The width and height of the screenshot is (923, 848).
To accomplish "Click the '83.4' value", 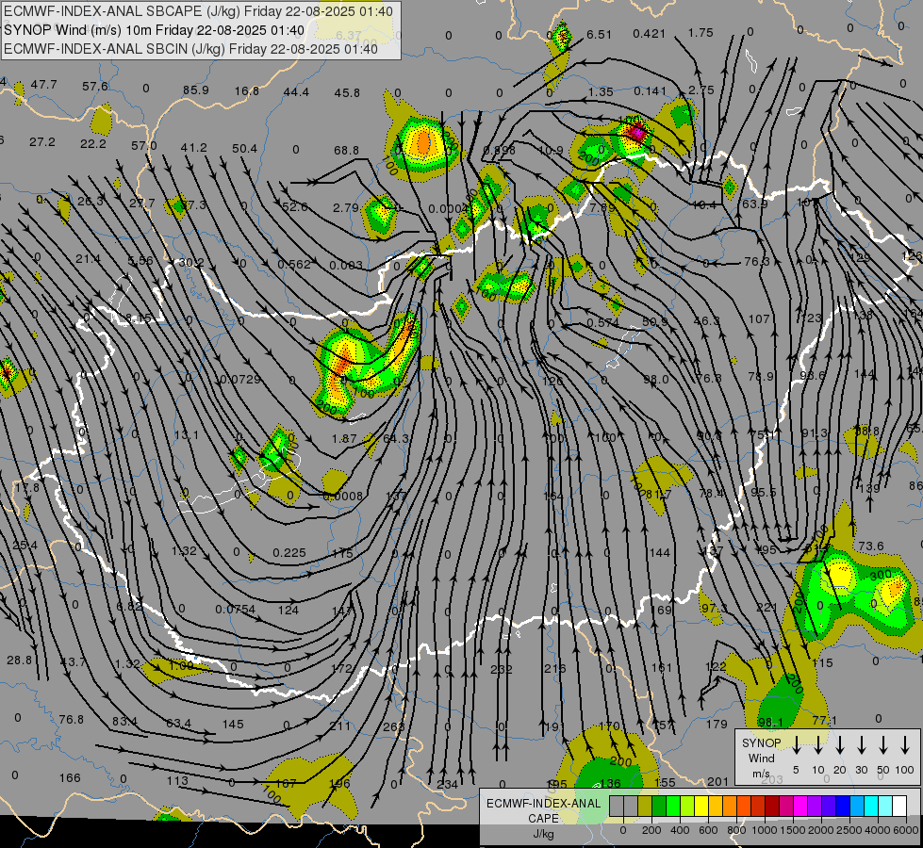I will 124,721.
